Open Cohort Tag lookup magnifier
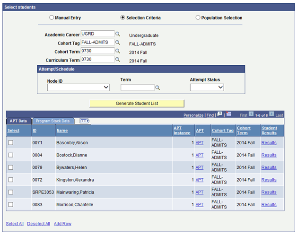The height and width of the screenshot is (235, 297). pos(118,43)
